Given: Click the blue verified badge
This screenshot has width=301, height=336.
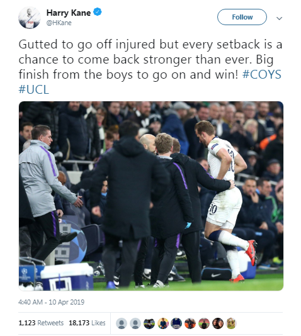Looking at the screenshot, I should pyautogui.click(x=98, y=12).
